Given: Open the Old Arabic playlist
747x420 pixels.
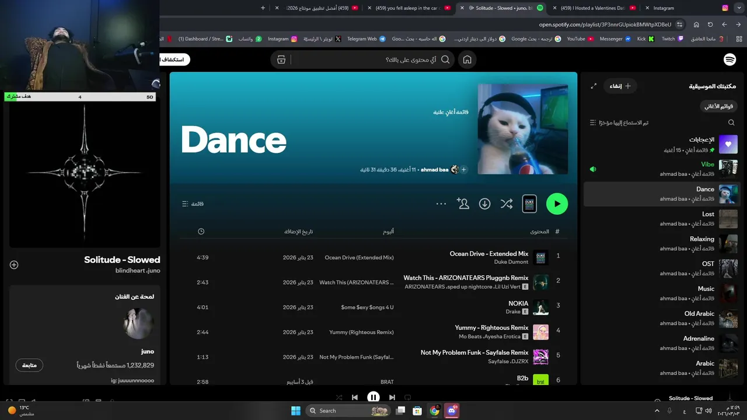Looking at the screenshot, I should 662,318.
